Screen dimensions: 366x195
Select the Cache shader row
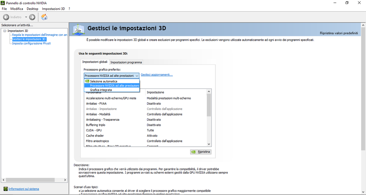click(146, 136)
